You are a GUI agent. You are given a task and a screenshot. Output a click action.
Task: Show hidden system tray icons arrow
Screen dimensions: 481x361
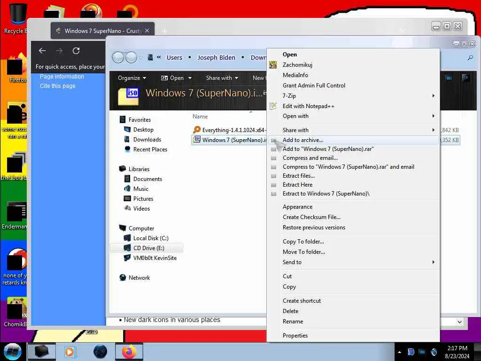(x=399, y=352)
